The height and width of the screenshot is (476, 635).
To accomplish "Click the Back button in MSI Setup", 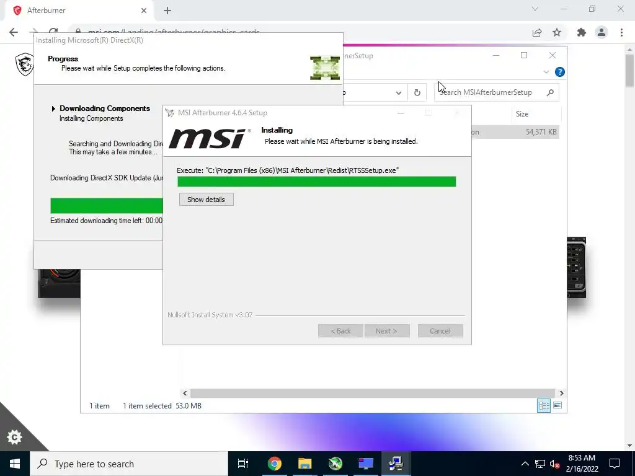I will coord(340,331).
